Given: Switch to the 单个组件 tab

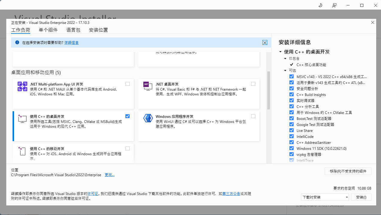Looking at the screenshot, I should (48, 30).
